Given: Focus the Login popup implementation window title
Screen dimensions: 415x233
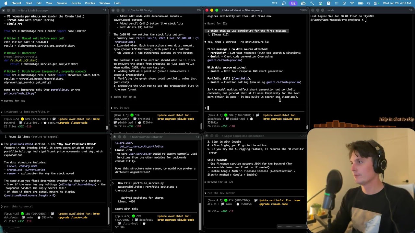Looking at the screenshot, I should [x=244, y=136].
